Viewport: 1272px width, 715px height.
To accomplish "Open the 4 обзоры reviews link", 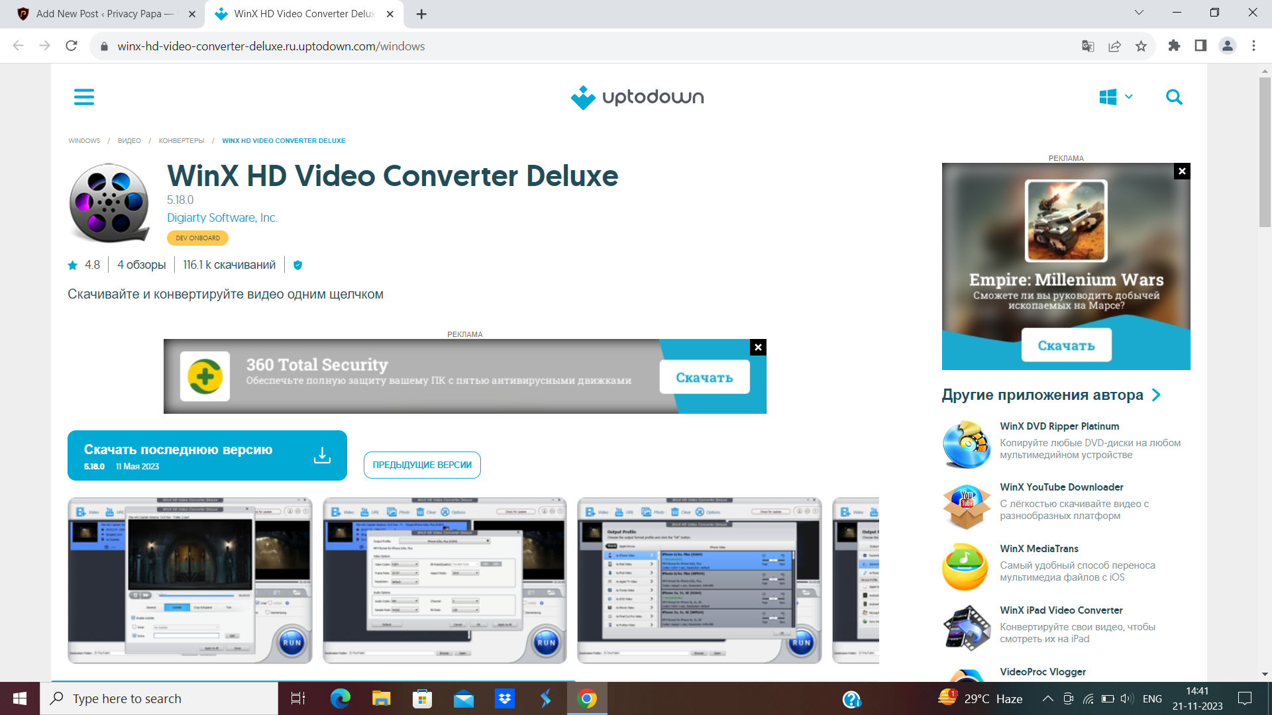I will (x=142, y=265).
